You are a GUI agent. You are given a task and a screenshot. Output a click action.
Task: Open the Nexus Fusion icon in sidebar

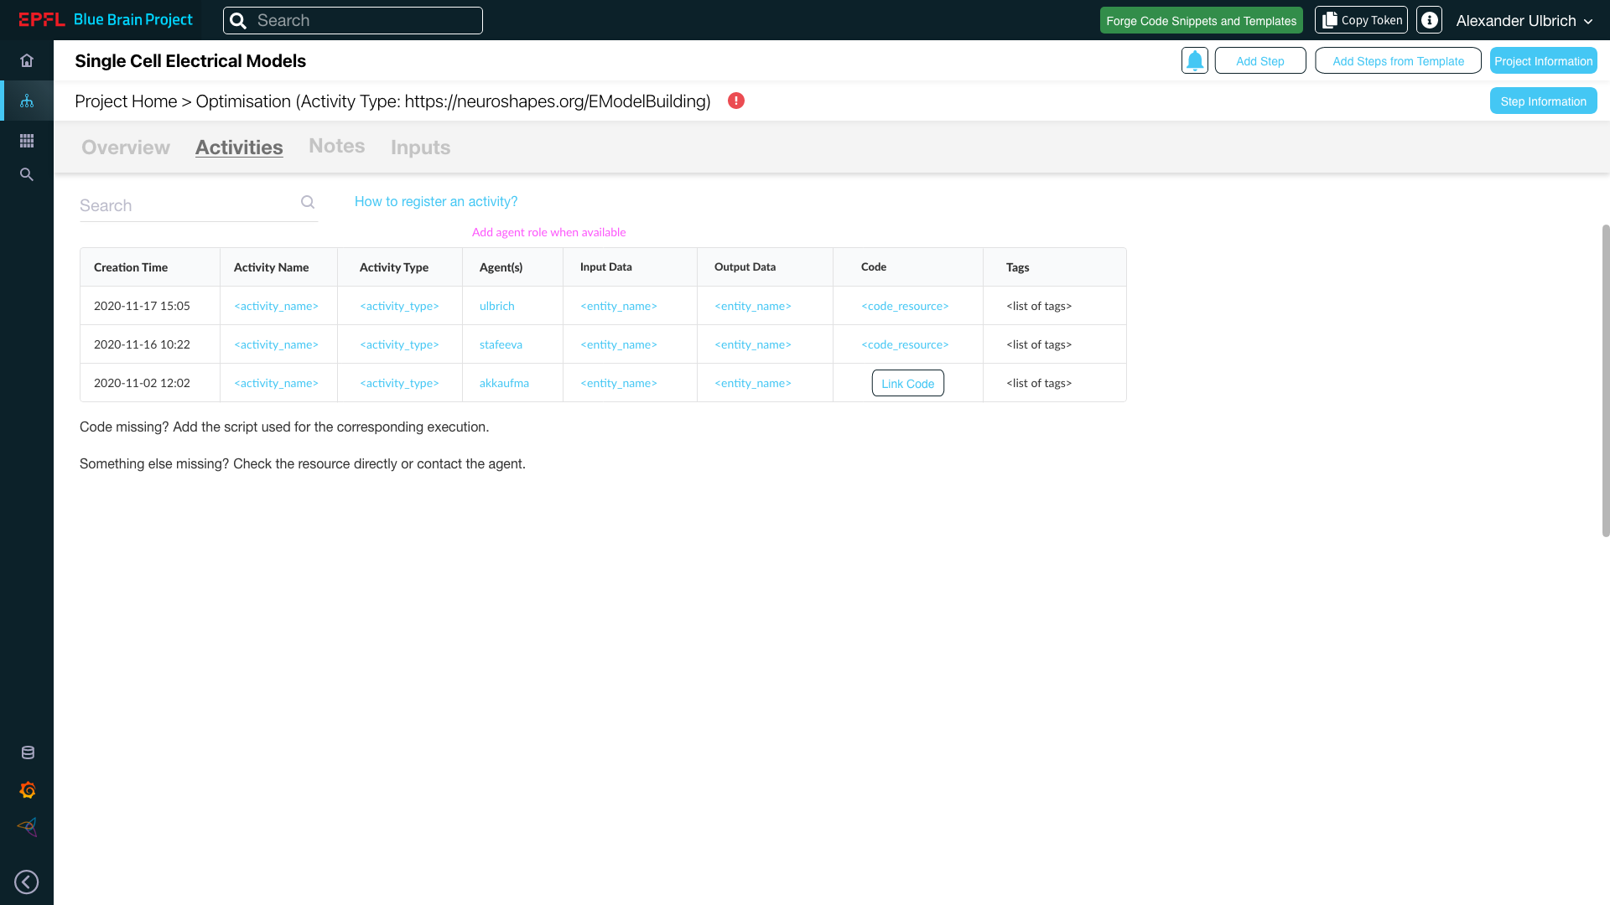click(x=27, y=827)
